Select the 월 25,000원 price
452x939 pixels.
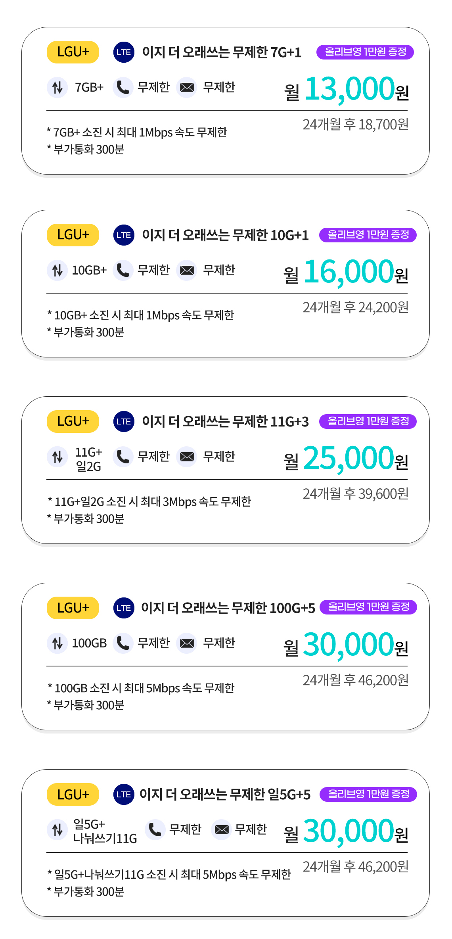coord(346,459)
